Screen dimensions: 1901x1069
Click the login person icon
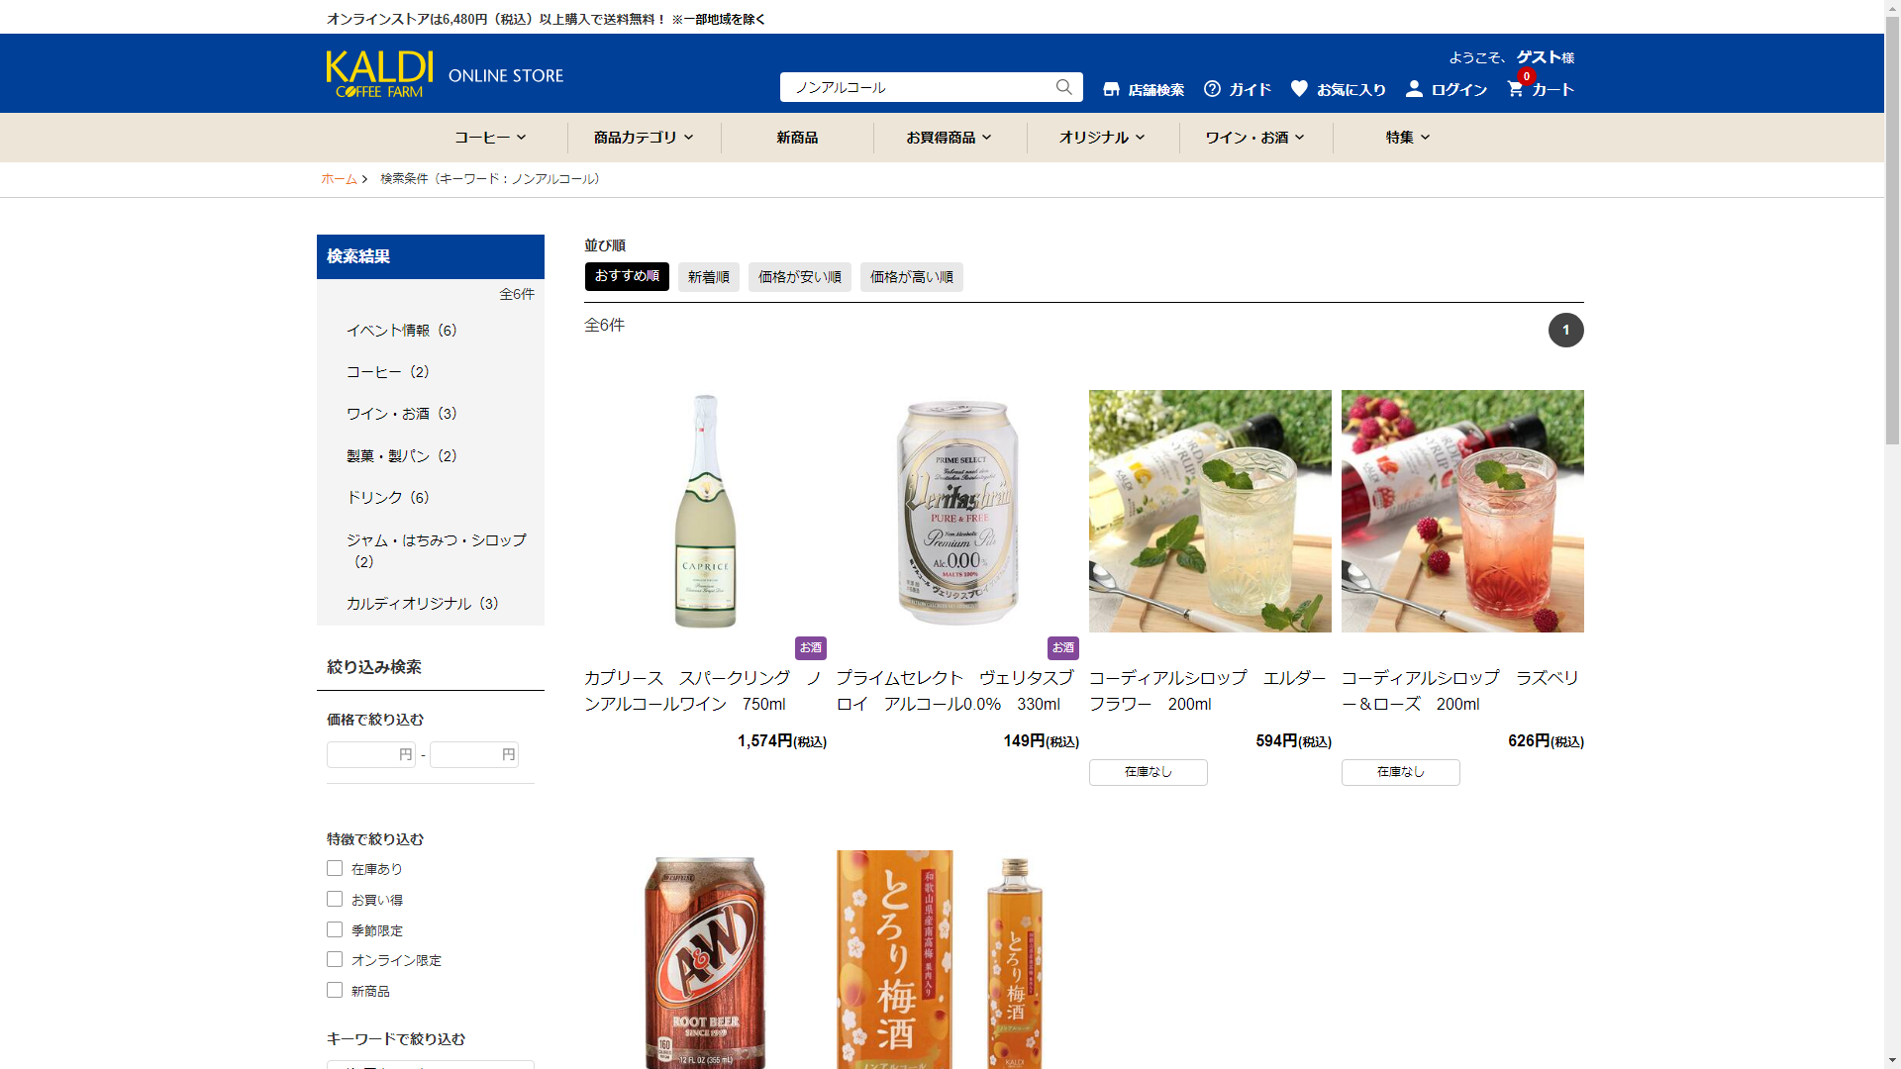1414,89
